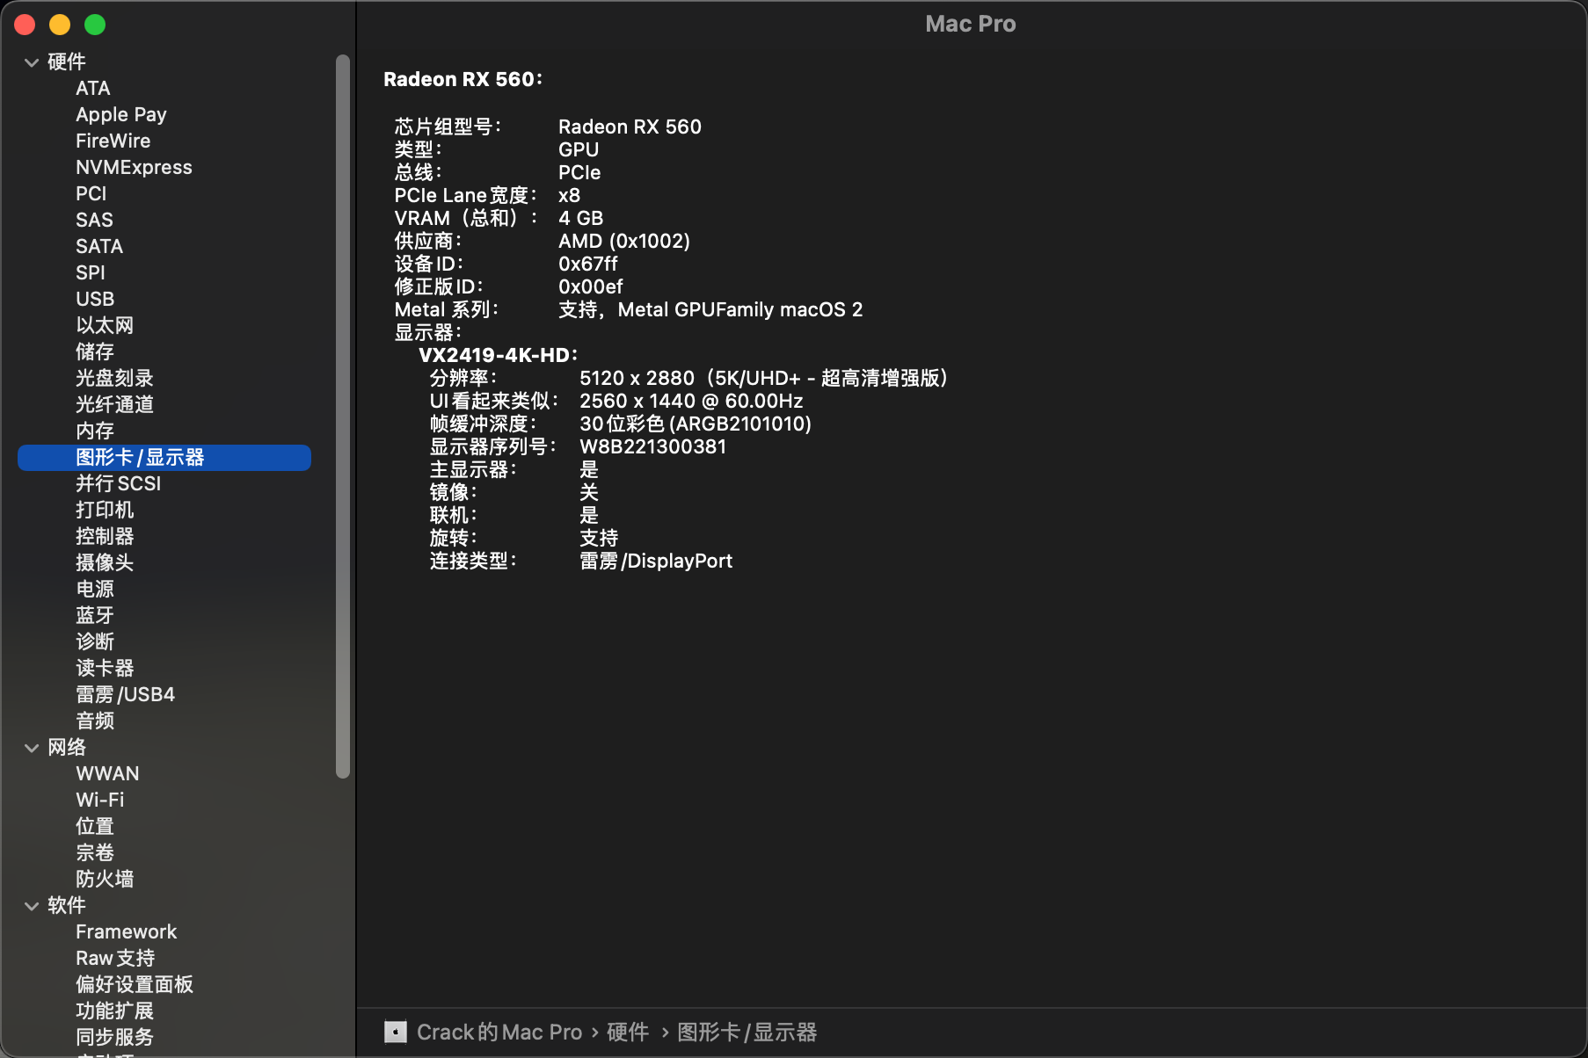Click the revision ID 0x00ef
This screenshot has height=1058, width=1588.
pyautogui.click(x=591, y=286)
